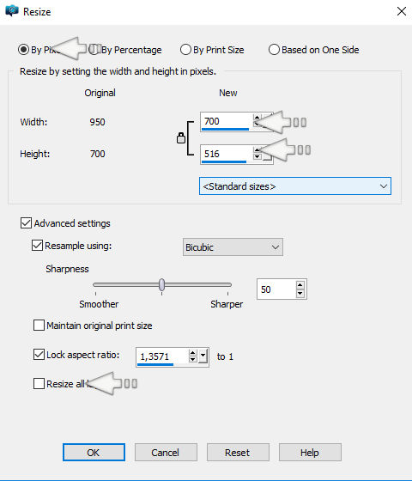Click the PaintShop Pro app icon in title bar
412x481 pixels.
point(12,10)
